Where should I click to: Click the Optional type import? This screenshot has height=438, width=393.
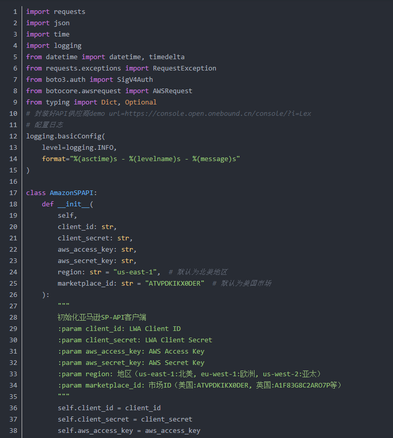(141, 102)
